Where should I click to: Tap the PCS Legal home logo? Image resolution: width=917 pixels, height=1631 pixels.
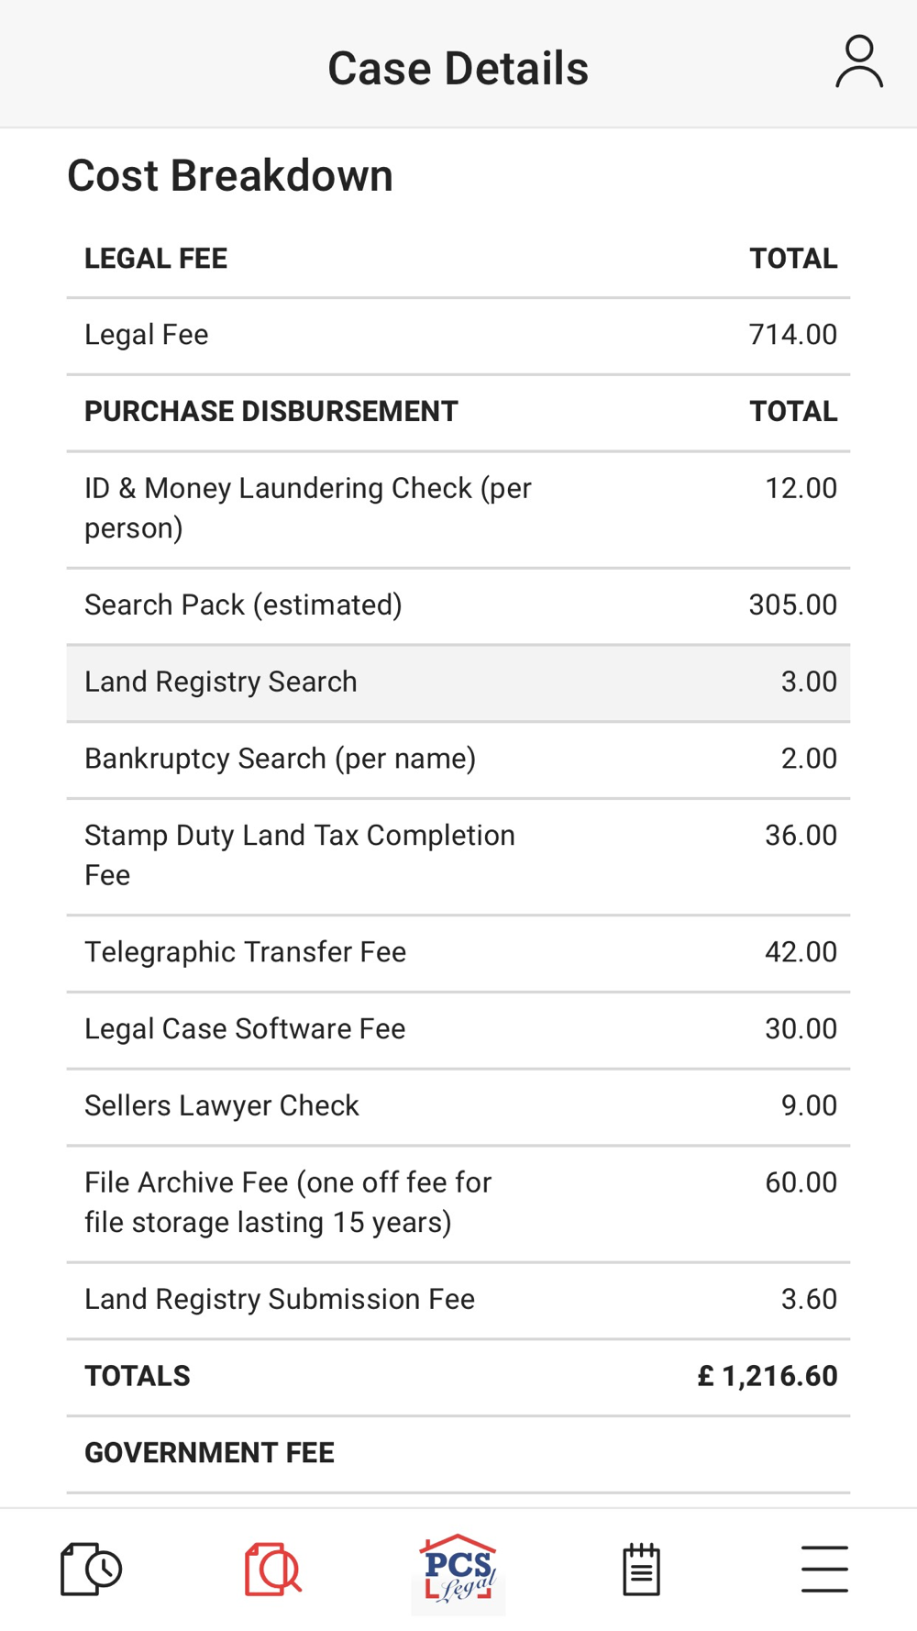point(458,1569)
